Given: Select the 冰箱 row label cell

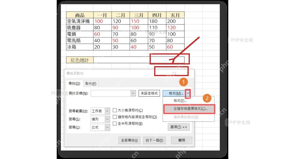Looking at the screenshot, I should (x=80, y=47).
